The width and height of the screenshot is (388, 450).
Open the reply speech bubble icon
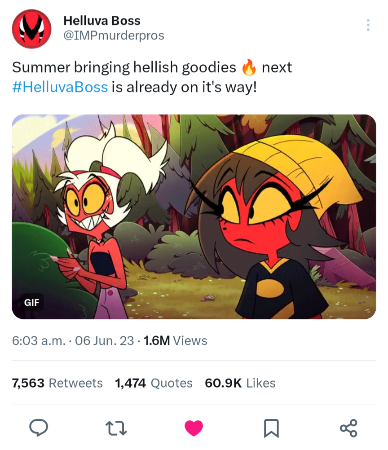(x=39, y=428)
